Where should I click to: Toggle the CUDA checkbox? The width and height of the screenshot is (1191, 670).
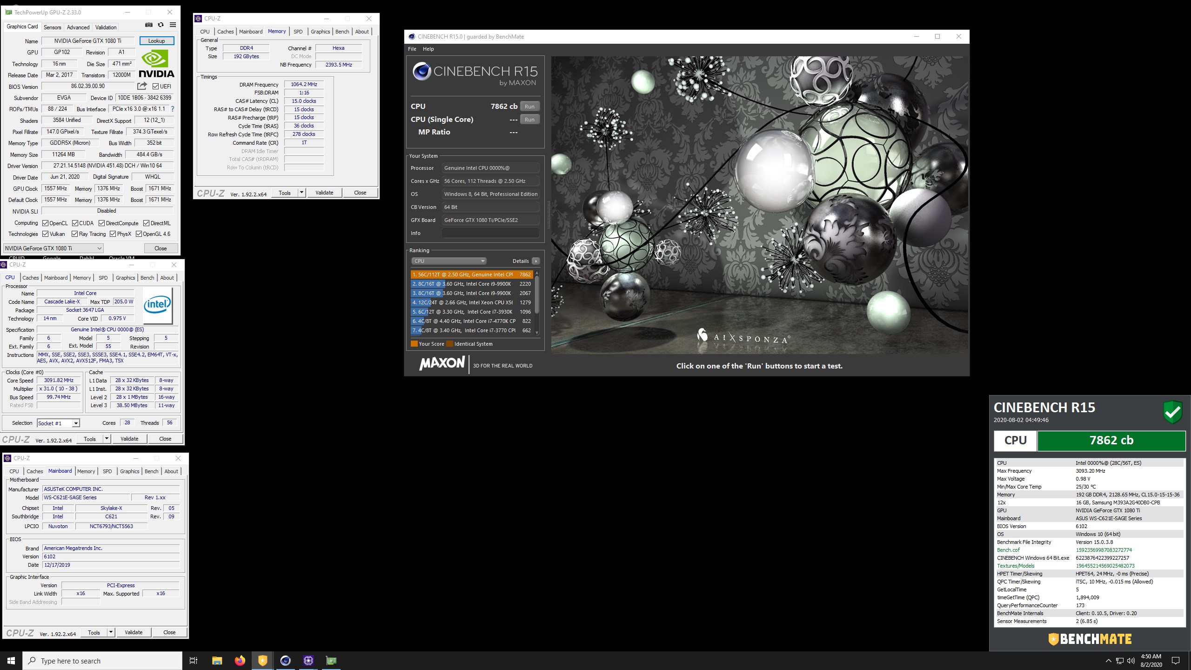click(x=75, y=223)
